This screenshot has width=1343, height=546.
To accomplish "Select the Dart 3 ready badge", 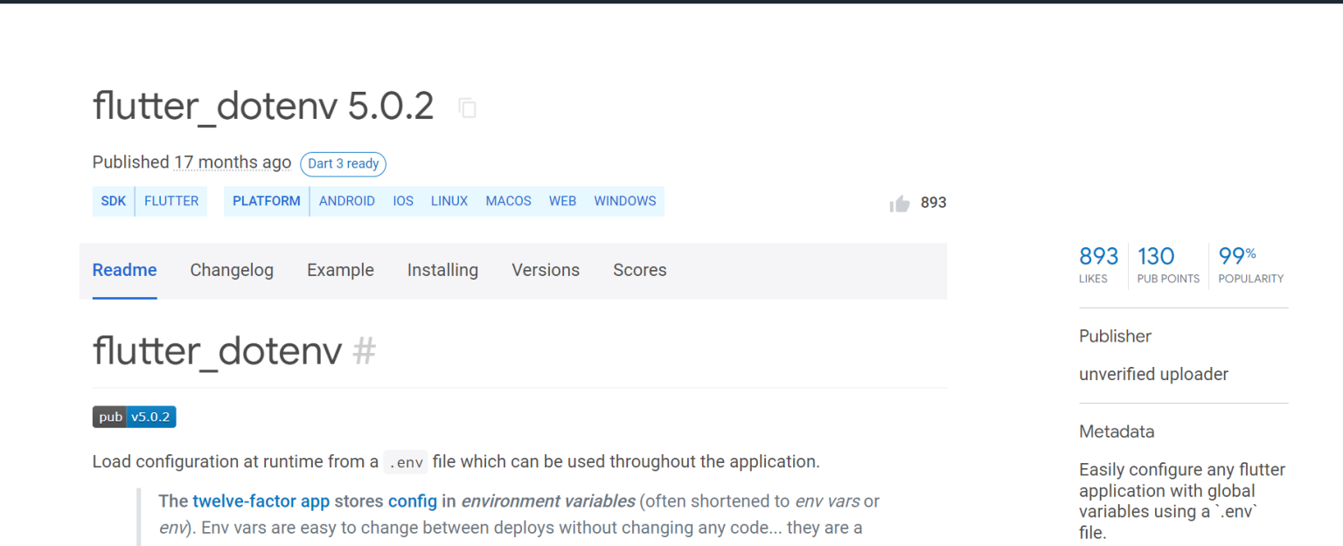I will (343, 164).
